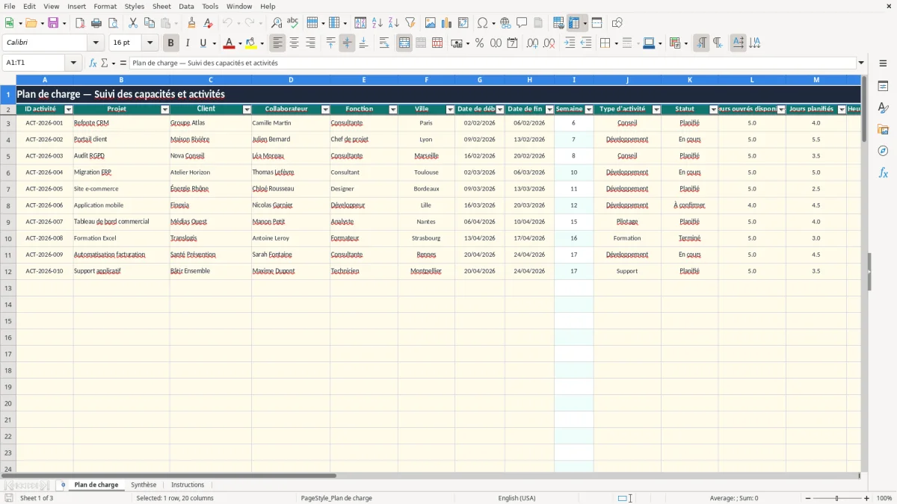Image resolution: width=897 pixels, height=504 pixels.
Task: Click English (USA) language in status bar
Action: 517,498
